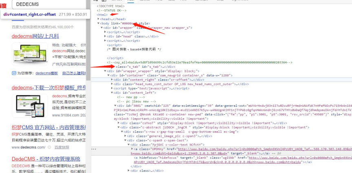View the 百度快照 cached page

click(x=62, y=147)
